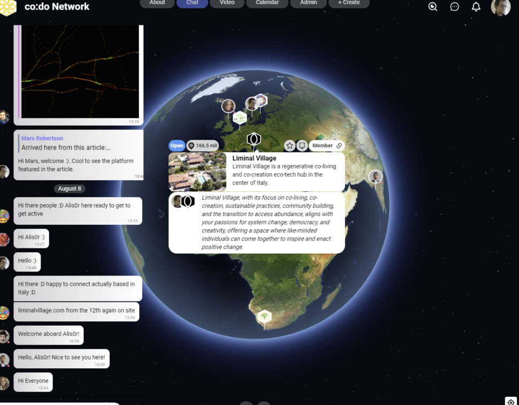
Task: Switch to the About tab
Action: pyautogui.click(x=157, y=3)
